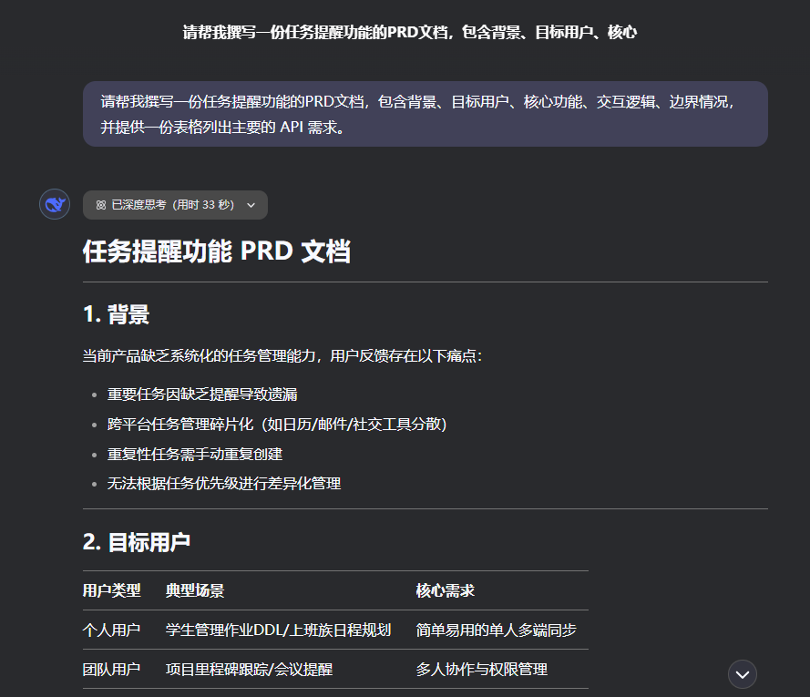Click the bullet 重复性任务需手动重复创建
The width and height of the screenshot is (810, 697).
[196, 454]
